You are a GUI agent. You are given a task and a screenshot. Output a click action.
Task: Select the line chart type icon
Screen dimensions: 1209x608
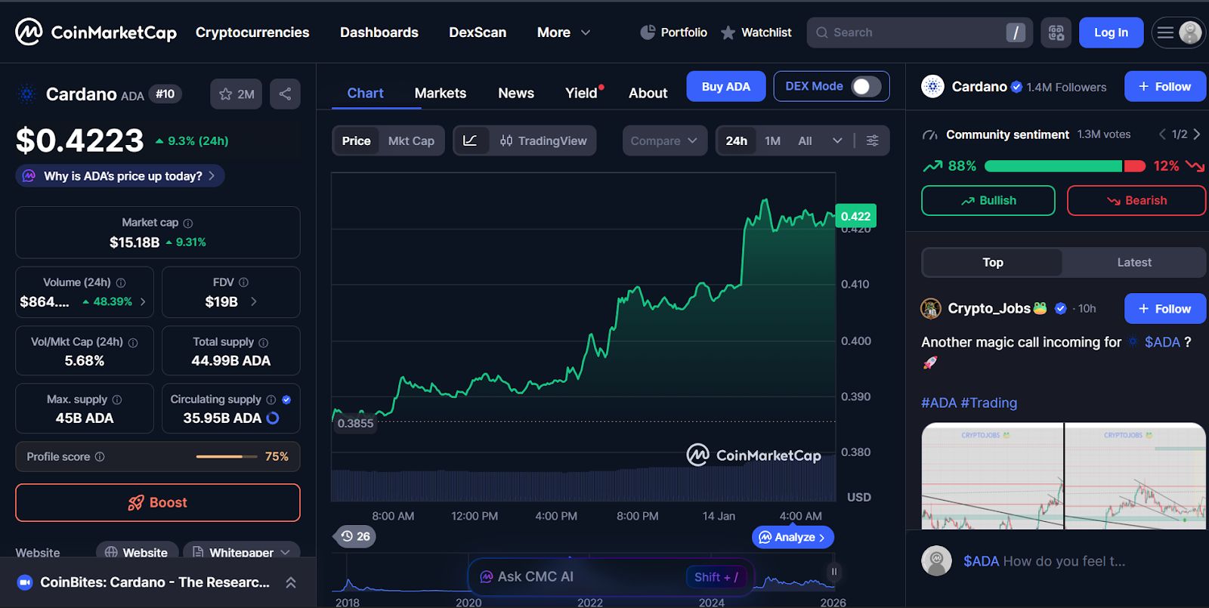pyautogui.click(x=470, y=140)
